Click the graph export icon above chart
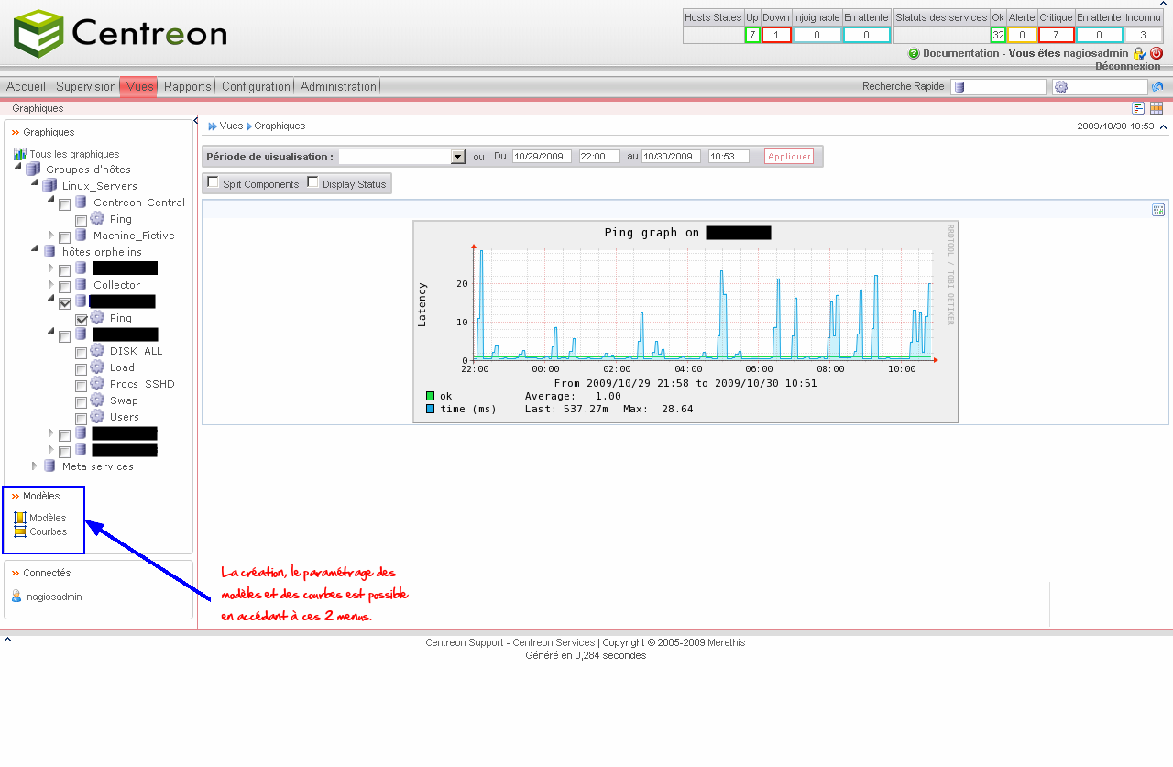 click(1158, 210)
